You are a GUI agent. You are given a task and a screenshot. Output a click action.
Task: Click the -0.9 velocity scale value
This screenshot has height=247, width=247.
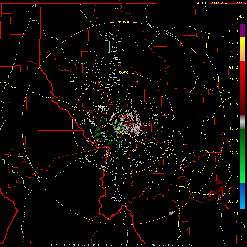tap(234, 116)
